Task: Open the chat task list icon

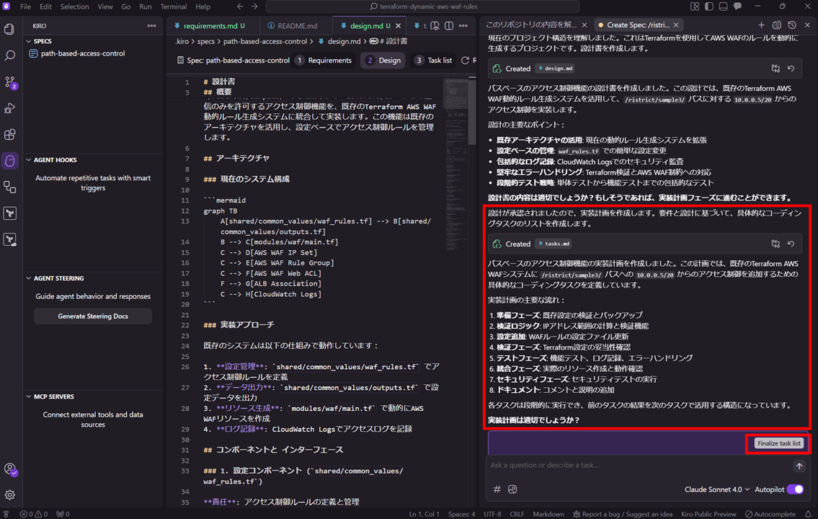Action: (777, 25)
